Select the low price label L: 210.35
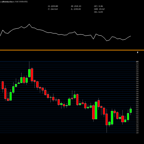 tap(76, 9)
